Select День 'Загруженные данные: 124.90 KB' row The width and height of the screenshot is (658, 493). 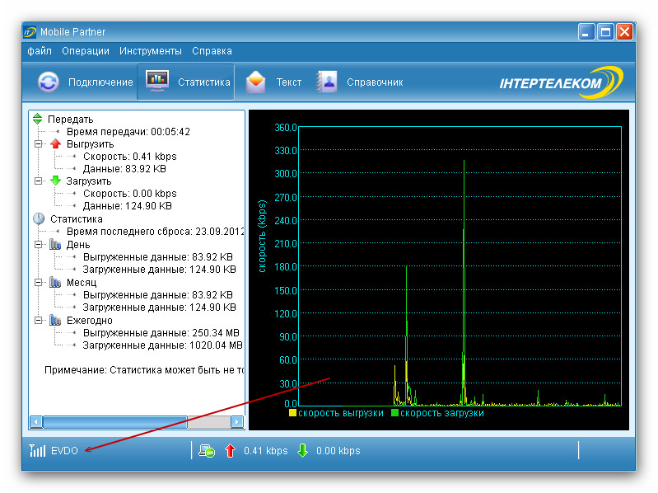[x=160, y=270]
